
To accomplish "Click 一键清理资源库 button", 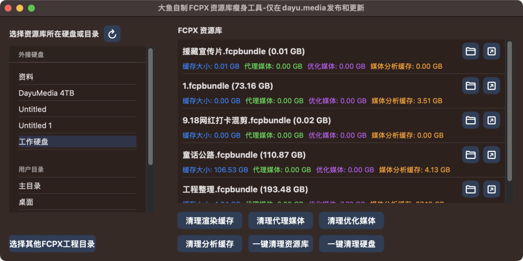I will pos(280,244).
